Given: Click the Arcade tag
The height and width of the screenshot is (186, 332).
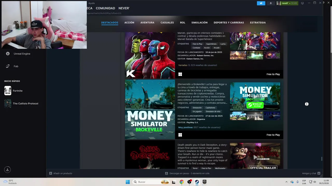Looking at the screenshot, I should [217, 48].
